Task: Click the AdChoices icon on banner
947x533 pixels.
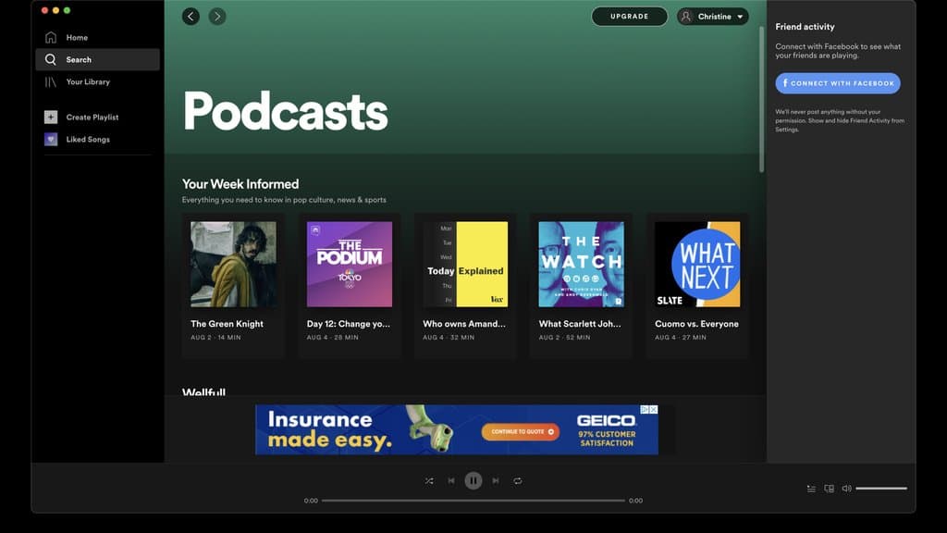Action: (x=645, y=410)
